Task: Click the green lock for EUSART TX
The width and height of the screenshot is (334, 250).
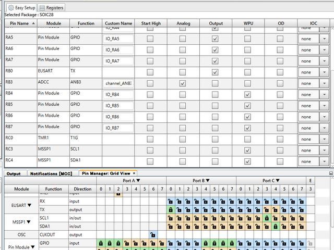Action: (170, 209)
